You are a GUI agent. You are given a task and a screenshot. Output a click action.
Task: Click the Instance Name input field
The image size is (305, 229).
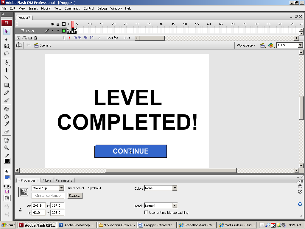pos(48,196)
